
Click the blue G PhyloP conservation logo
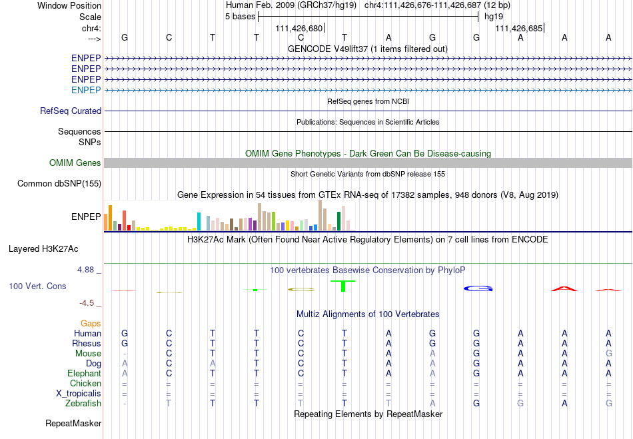click(478, 288)
